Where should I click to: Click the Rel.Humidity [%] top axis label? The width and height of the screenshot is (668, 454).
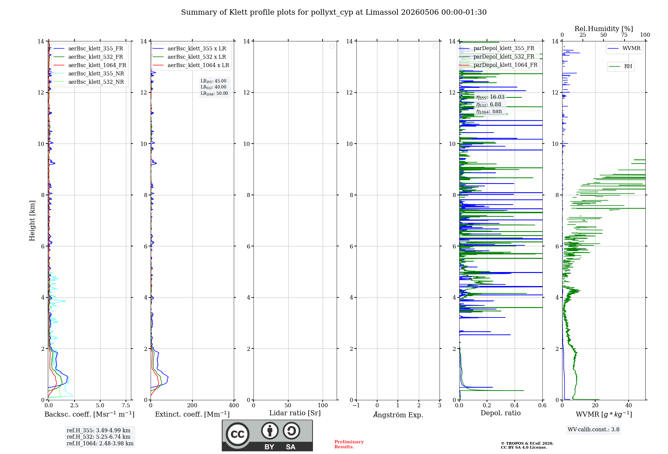coord(604,29)
